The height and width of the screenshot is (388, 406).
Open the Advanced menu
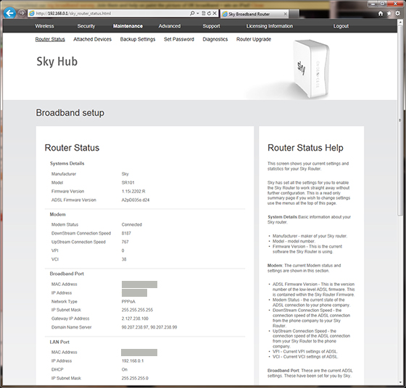point(170,26)
